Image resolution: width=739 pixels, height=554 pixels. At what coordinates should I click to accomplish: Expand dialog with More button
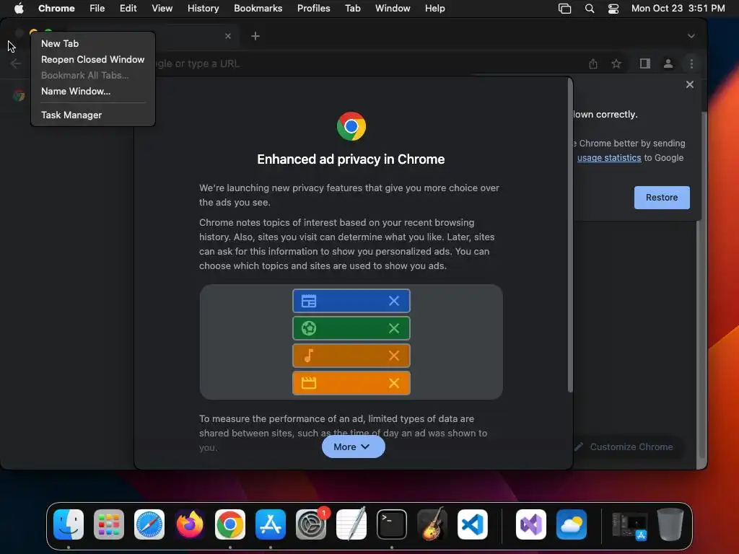click(353, 447)
